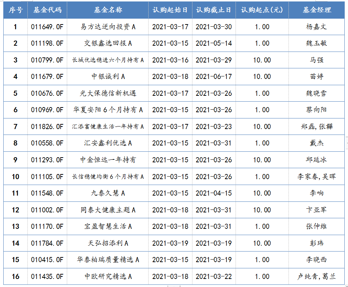Click end date 2021-06-17

214,77
